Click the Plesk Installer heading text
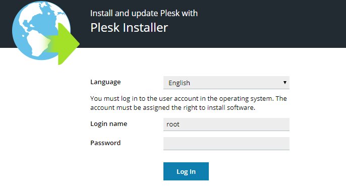Image resolution: width=346 pixels, height=190 pixels. point(129,28)
